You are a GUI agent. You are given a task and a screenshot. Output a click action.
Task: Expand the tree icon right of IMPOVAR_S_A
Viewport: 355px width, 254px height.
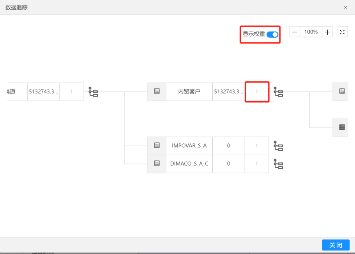pos(278,146)
